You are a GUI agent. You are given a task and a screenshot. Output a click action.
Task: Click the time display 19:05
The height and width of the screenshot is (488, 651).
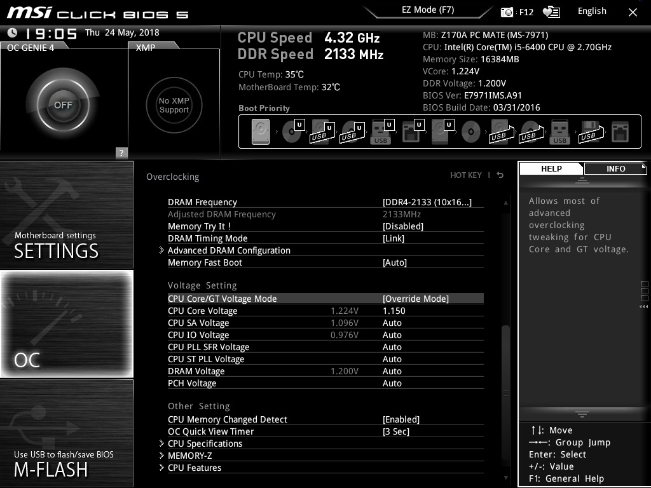coord(51,33)
